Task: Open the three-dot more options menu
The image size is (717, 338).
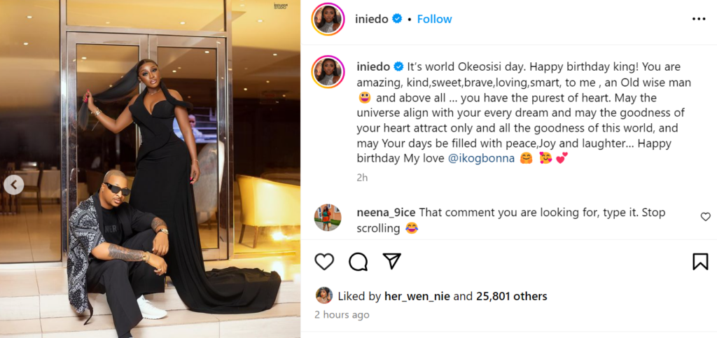Action: pos(699,19)
